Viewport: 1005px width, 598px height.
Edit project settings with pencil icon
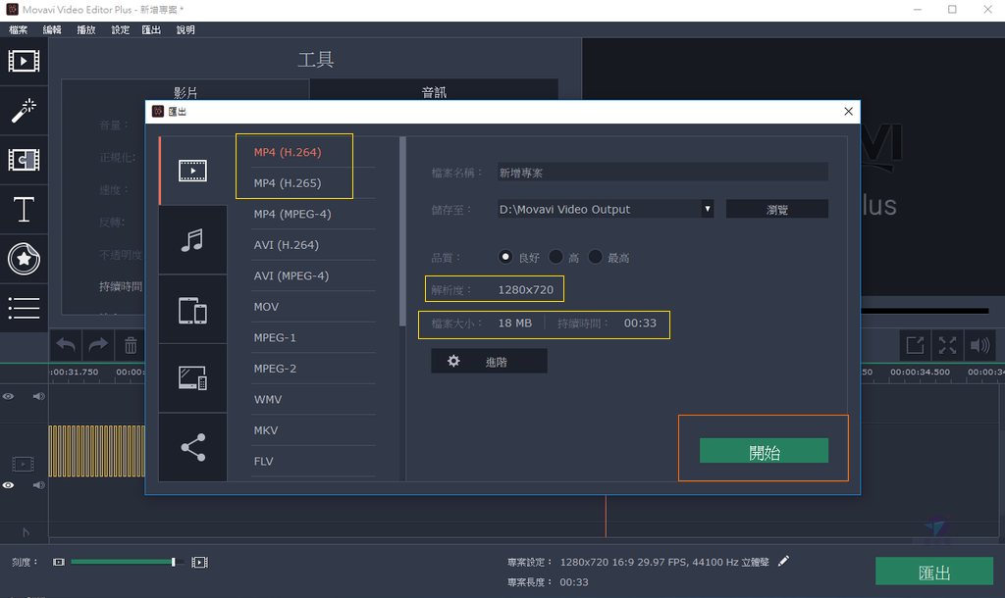783,562
